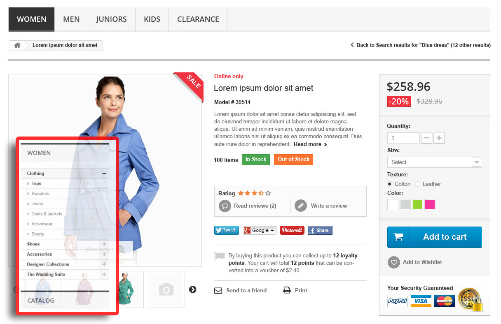This screenshot has height=324, width=501.
Task: Choose the grey color swatch
Action: click(405, 205)
